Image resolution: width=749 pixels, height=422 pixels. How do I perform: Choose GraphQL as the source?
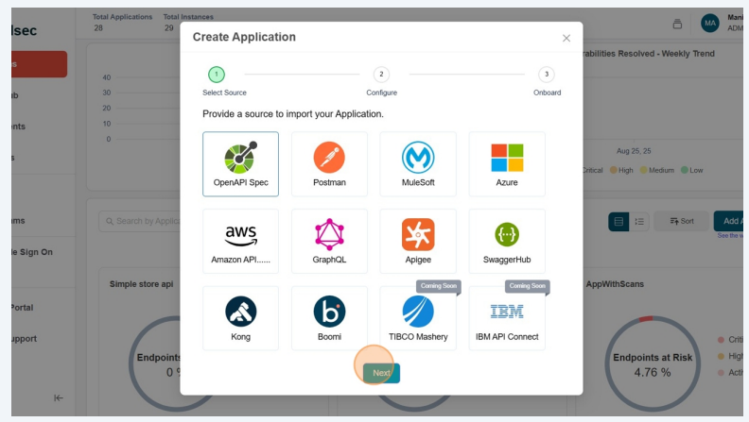[329, 242]
